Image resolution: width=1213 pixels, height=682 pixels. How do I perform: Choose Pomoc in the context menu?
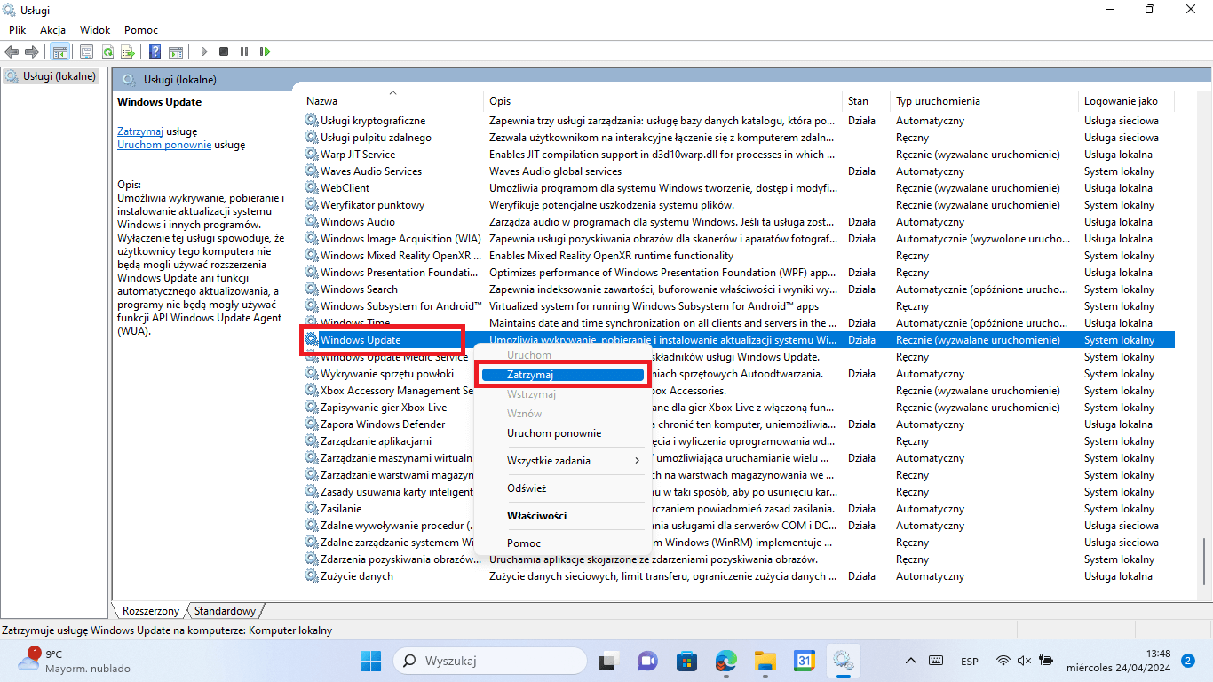click(562, 543)
